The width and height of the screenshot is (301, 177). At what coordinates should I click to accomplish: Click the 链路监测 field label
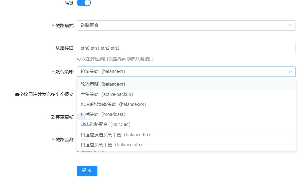(64, 140)
